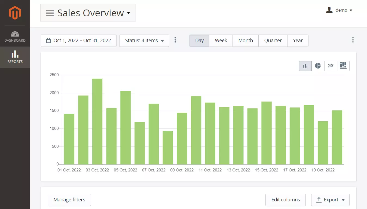Switch to pie chart view
Viewport: 367px width, 209px height.
click(318, 66)
